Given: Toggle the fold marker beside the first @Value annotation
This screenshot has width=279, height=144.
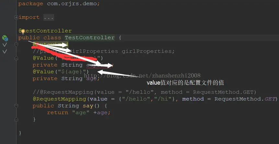Looking at the screenshot, I should (x=17, y=58).
